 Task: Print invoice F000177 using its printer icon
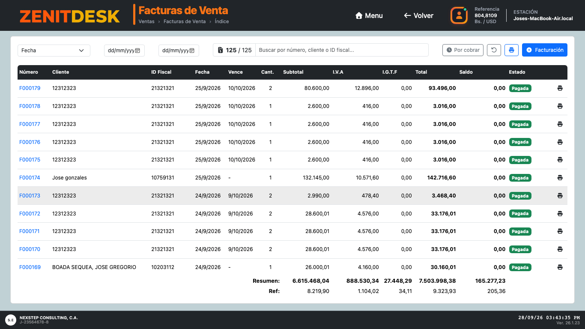tap(560, 124)
